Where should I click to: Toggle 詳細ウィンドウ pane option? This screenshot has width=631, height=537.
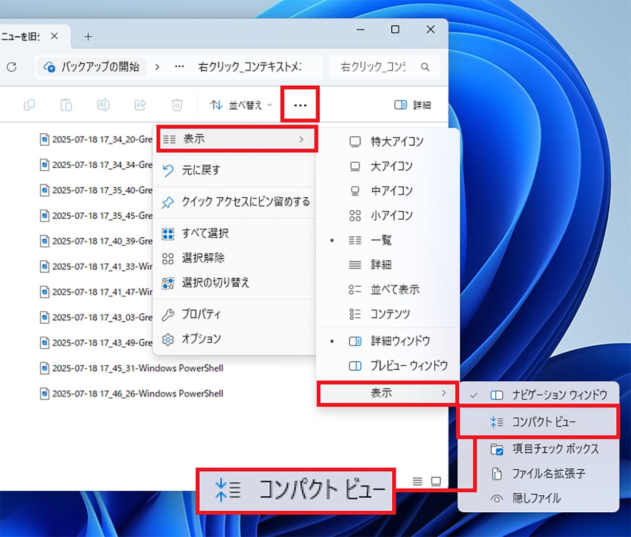[388, 341]
